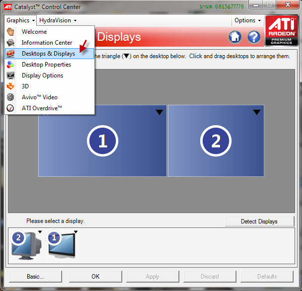
Task: Open the Options dropdown menu
Action: [x=248, y=20]
